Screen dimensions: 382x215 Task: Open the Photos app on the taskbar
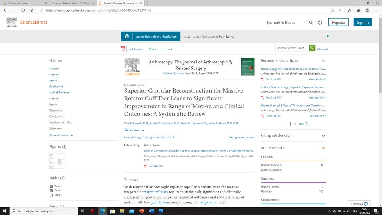tap(161, 211)
